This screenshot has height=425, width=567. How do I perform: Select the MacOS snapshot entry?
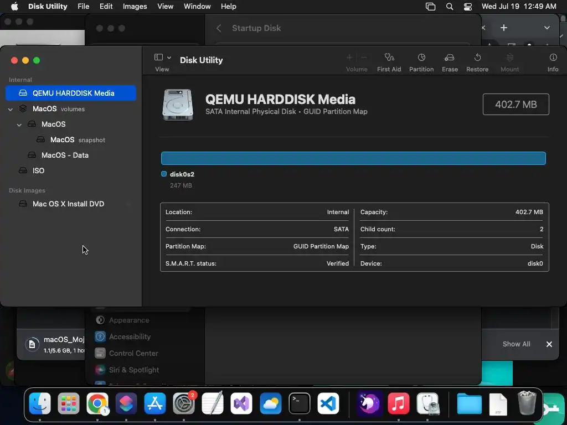point(71,139)
